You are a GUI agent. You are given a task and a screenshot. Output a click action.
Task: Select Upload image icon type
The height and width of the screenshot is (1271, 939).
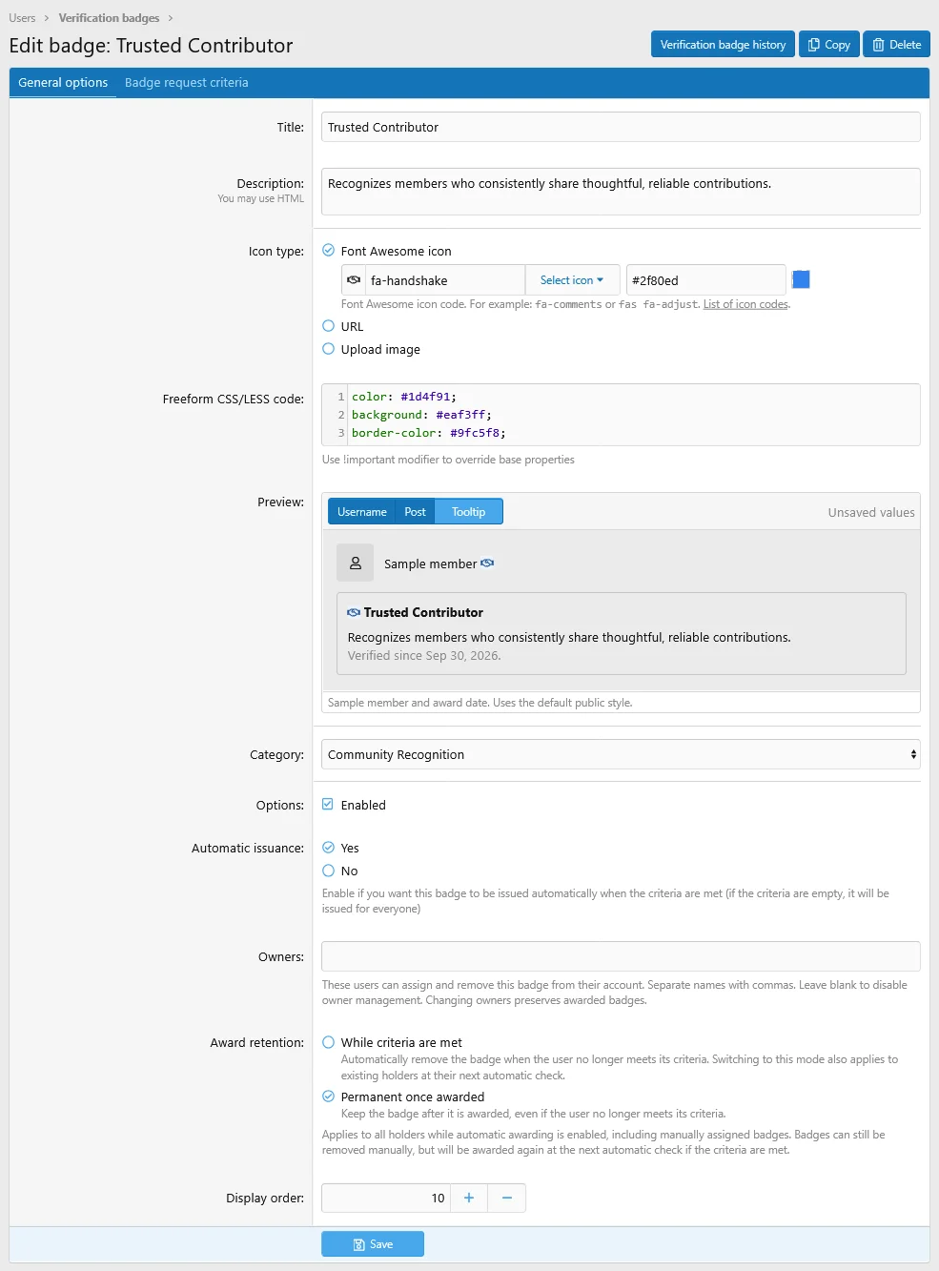click(x=329, y=349)
